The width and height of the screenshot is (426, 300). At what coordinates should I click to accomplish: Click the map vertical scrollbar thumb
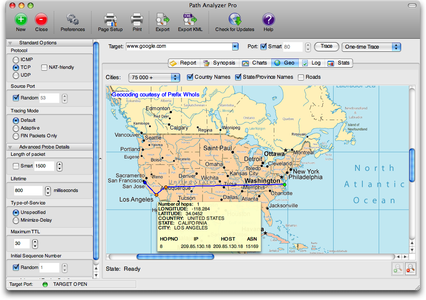pyautogui.click(x=412, y=165)
